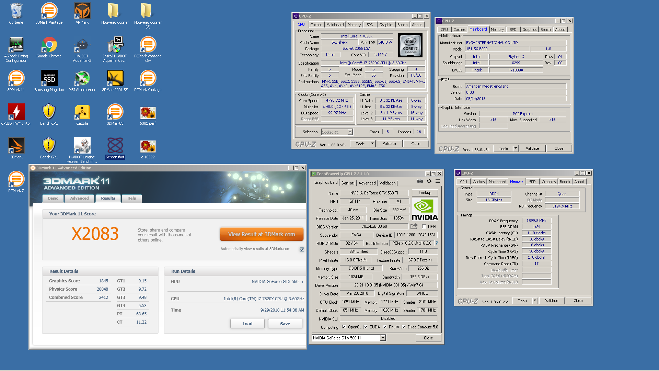Open the Corbeille recycle bin icon
This screenshot has width=659, height=371.
click(16, 14)
